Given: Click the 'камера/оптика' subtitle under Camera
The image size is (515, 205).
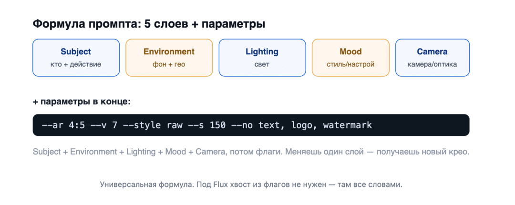Looking at the screenshot, I should click(432, 64).
